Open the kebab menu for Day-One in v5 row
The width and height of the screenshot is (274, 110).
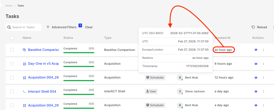click(x=263, y=64)
